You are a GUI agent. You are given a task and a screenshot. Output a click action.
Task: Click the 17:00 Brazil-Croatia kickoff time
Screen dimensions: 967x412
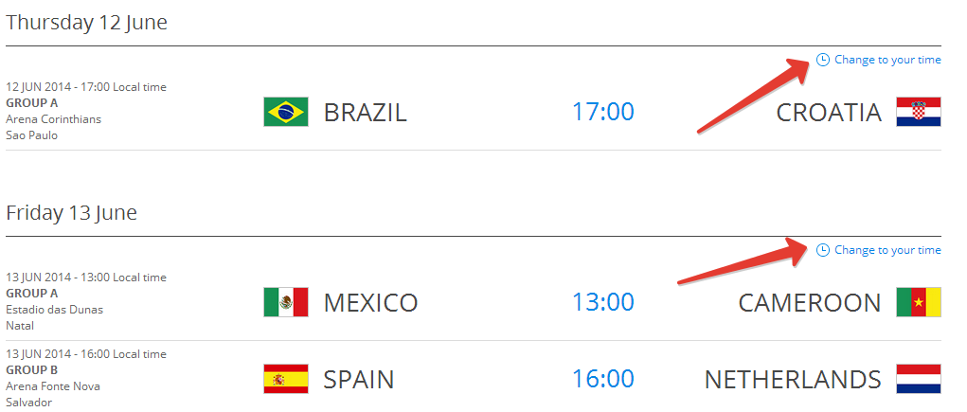click(602, 113)
